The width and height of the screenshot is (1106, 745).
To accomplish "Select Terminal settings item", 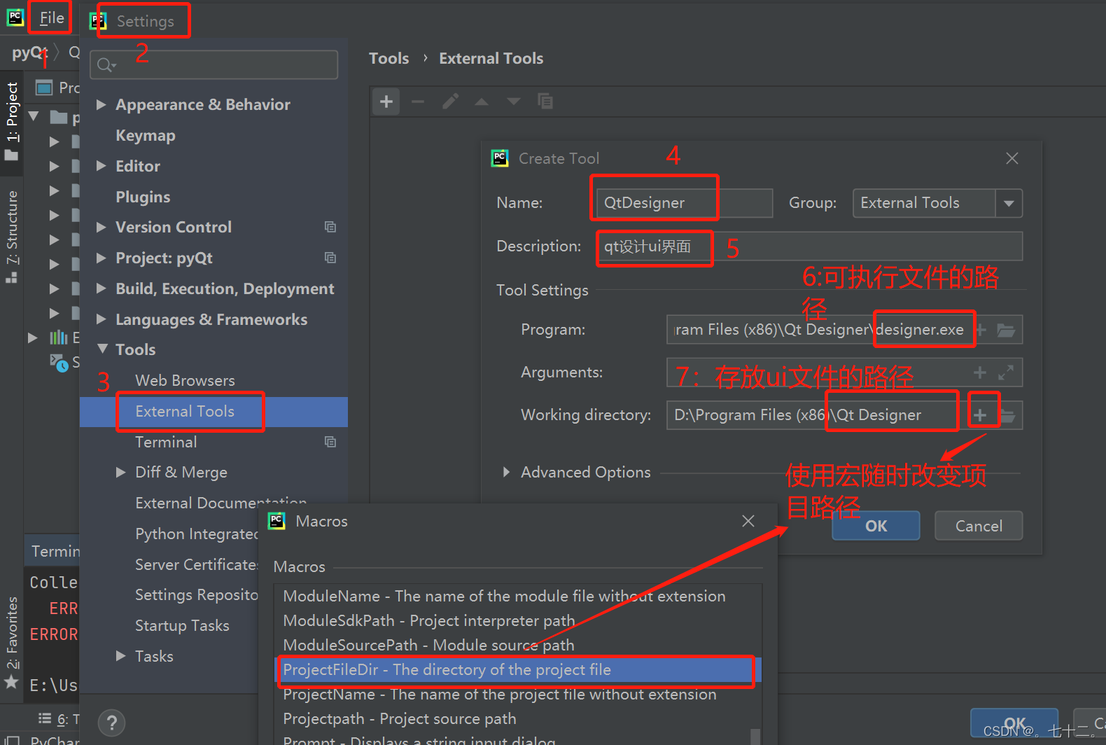I will [166, 442].
